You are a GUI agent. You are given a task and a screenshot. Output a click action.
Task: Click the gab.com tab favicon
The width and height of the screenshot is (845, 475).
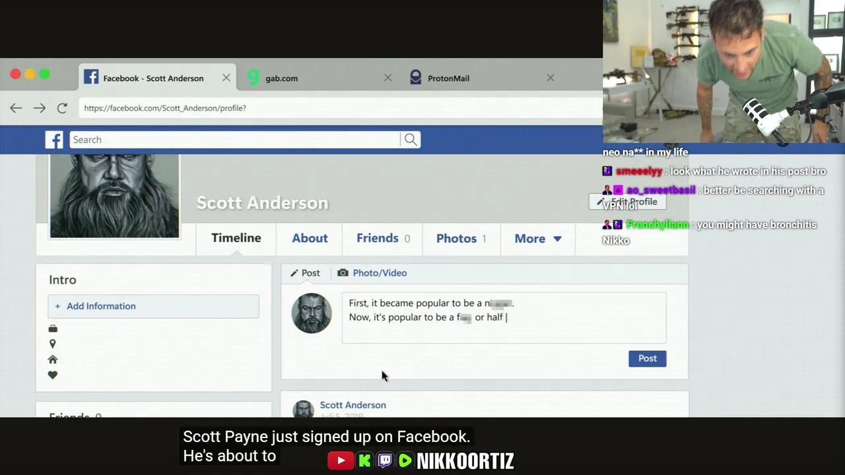tap(253, 77)
